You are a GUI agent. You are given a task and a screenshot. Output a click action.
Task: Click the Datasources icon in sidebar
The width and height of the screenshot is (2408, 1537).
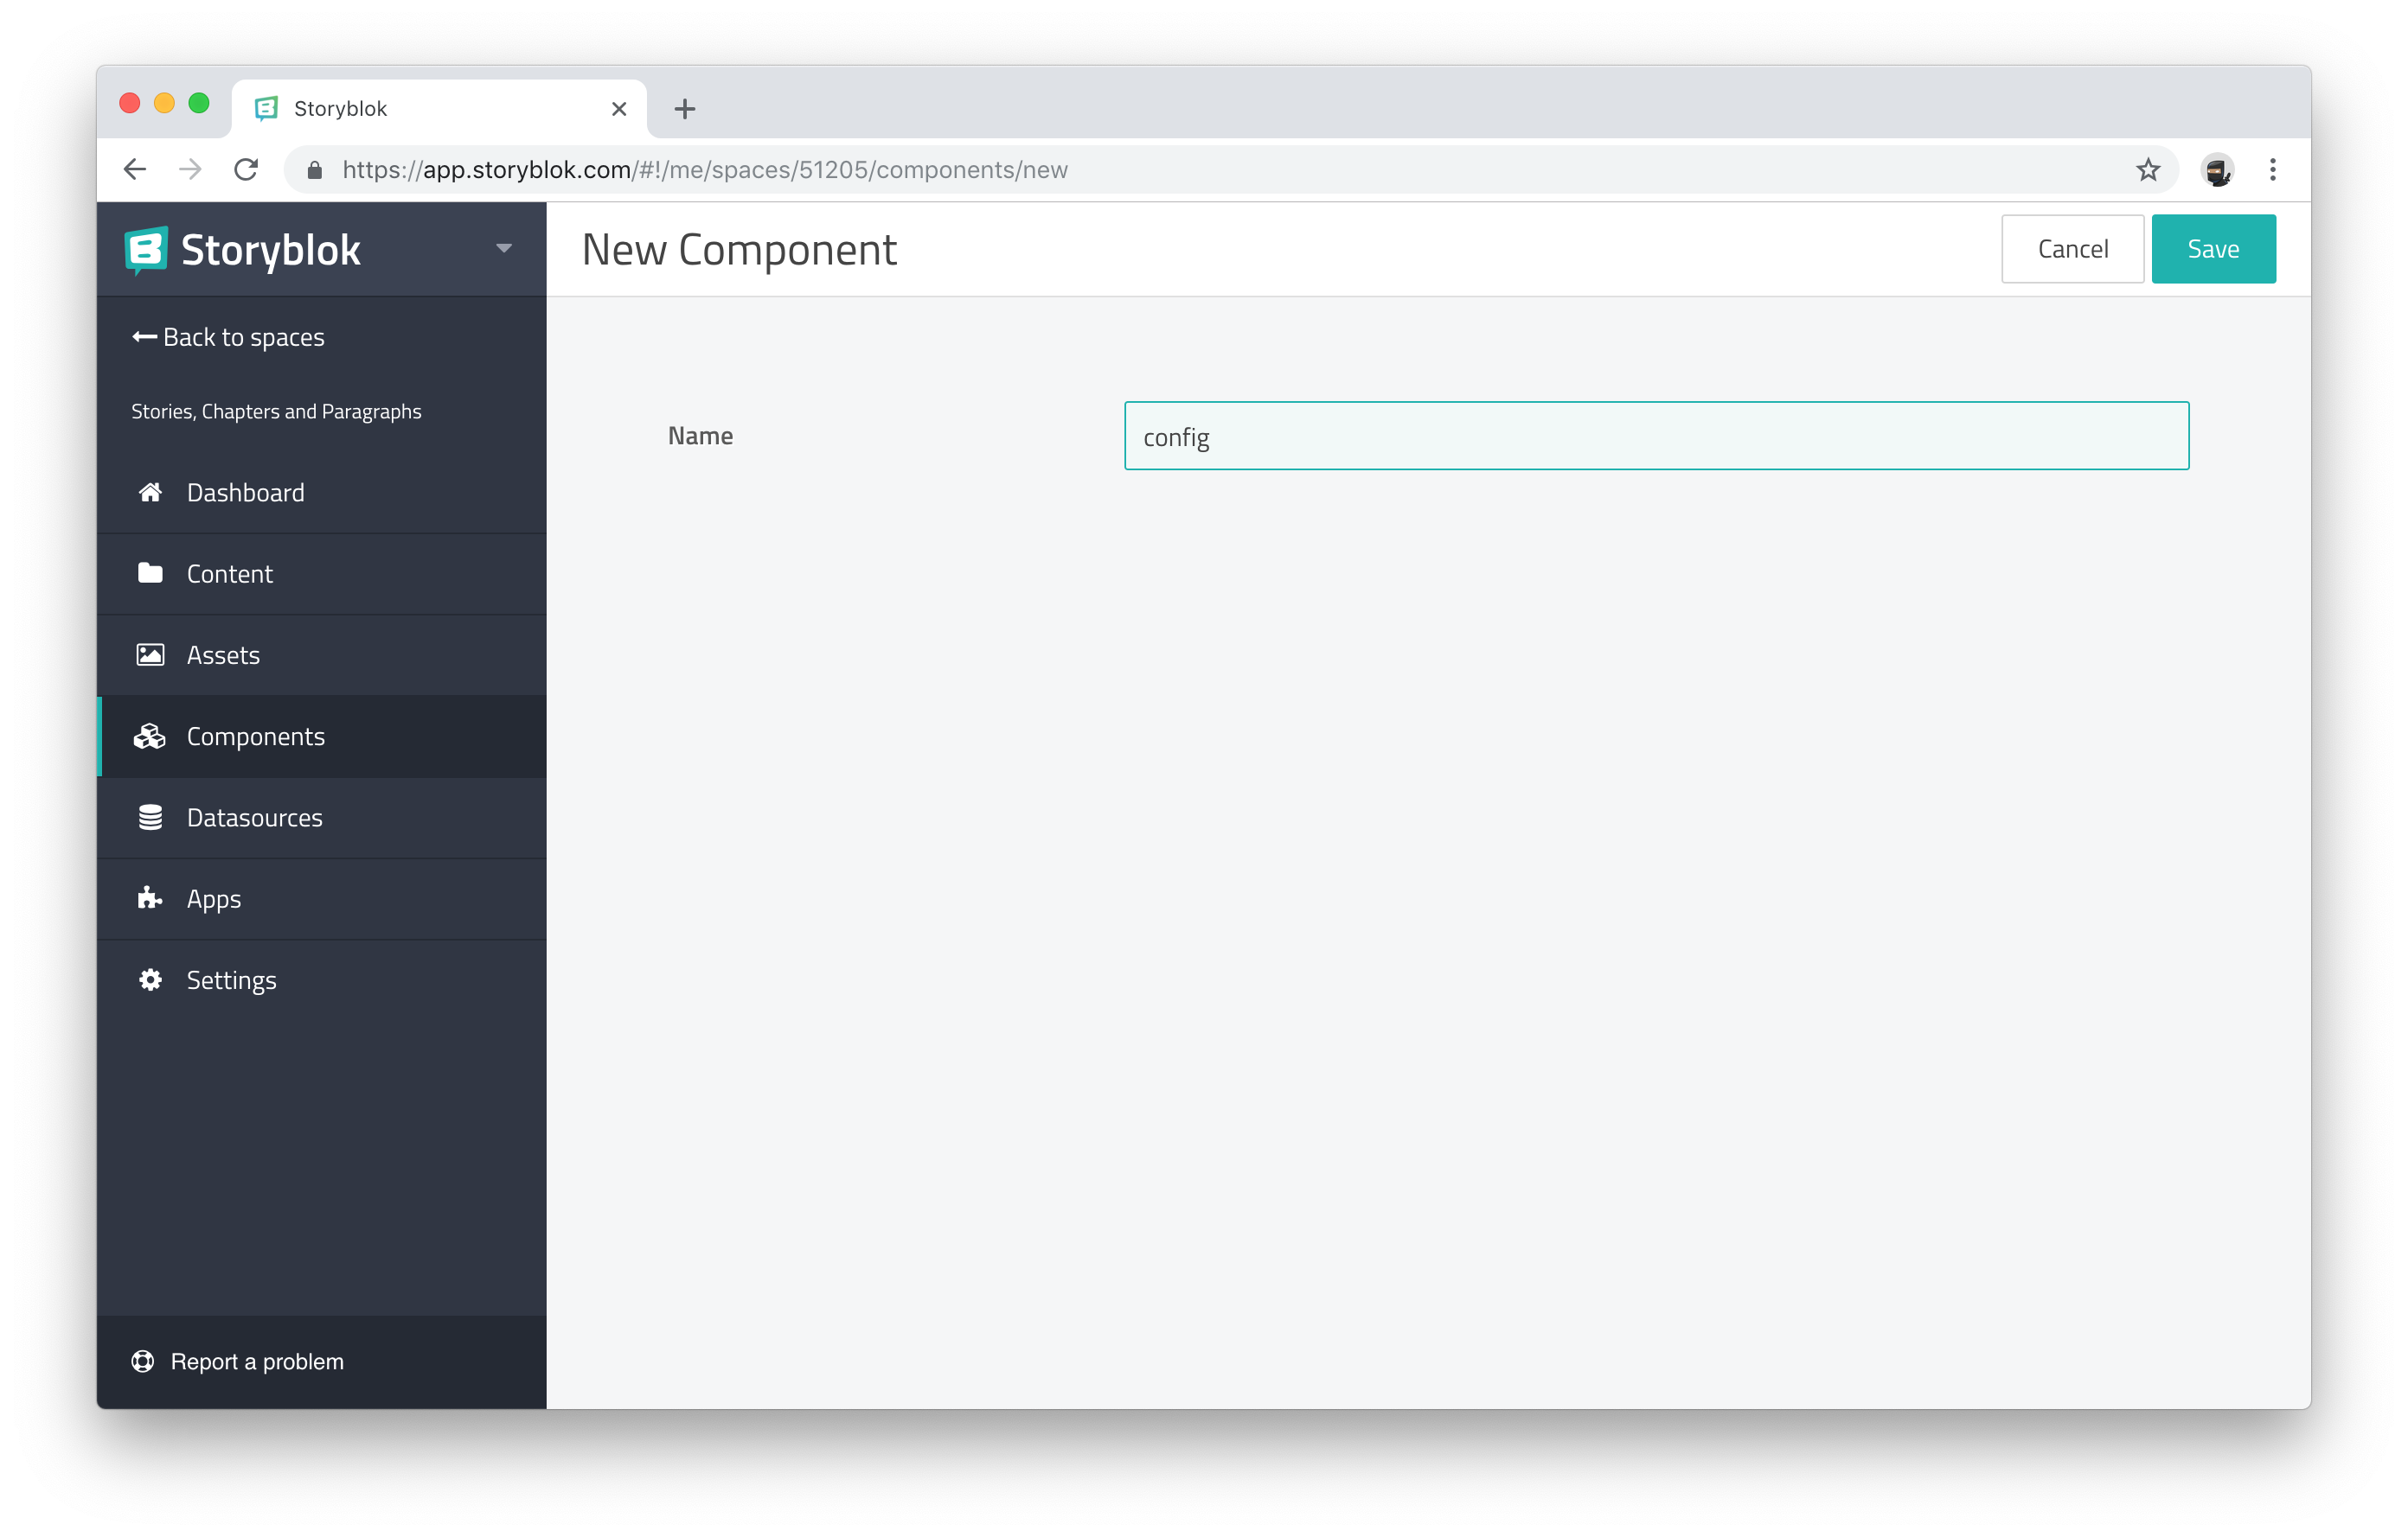149,816
